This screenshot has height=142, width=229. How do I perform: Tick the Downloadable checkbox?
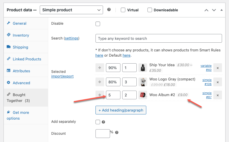point(150,10)
